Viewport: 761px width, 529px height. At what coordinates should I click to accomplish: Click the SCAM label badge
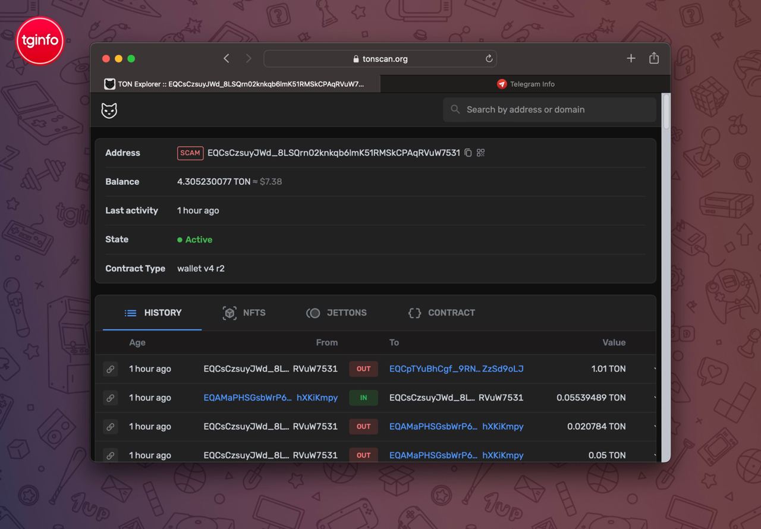tap(190, 153)
